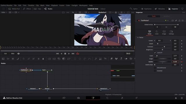Open the Effects library
Image resolution: width=186 pixels, height=104 pixels.
tap(27, 9)
